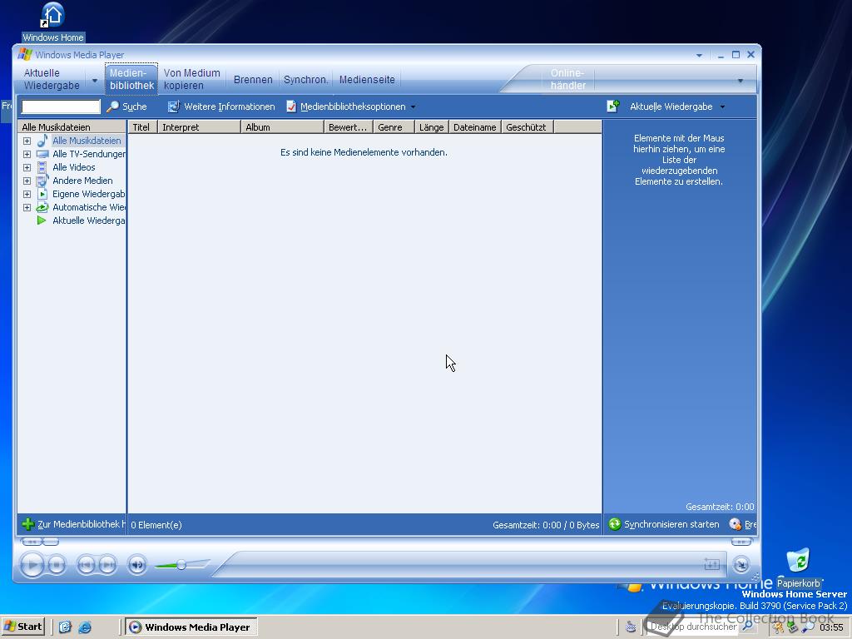
Task: Click the taskbar clock 03:55
Action: tap(831, 627)
